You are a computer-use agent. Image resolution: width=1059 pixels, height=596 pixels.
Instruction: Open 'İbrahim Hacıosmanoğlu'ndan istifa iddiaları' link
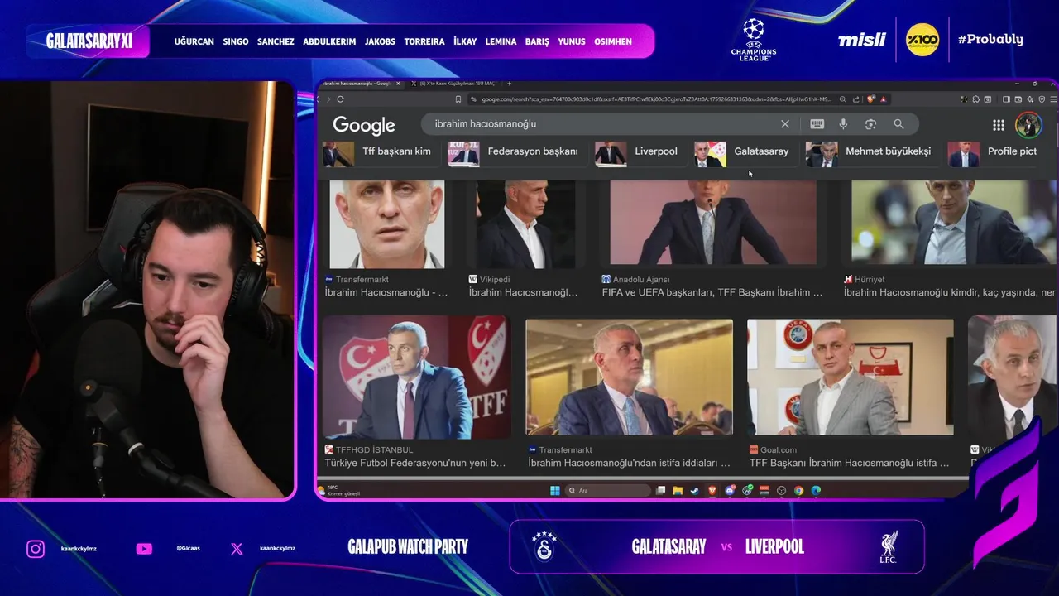point(629,463)
